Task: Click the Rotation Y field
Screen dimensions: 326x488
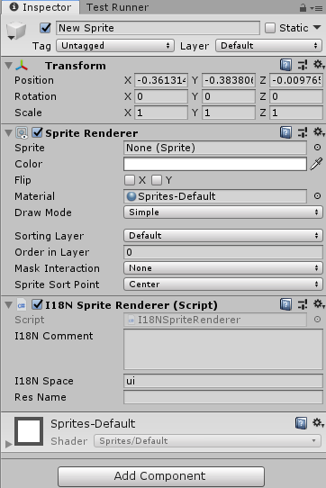Action: (x=229, y=96)
